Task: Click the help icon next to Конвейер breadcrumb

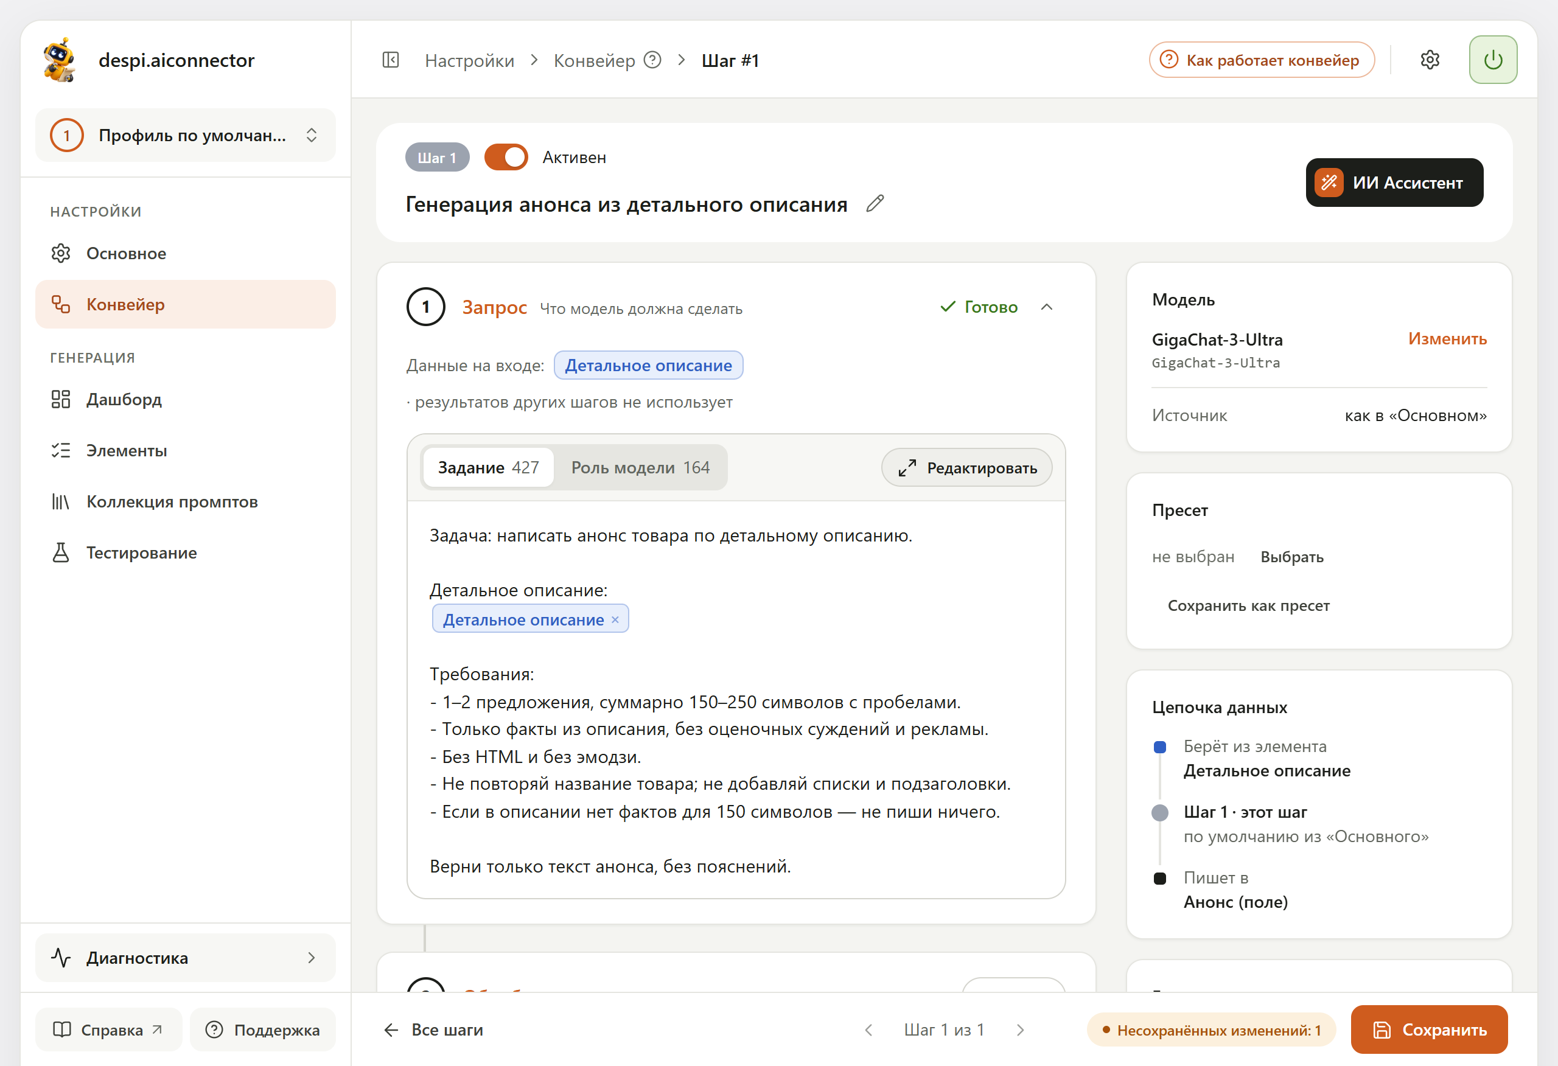Action: click(x=652, y=60)
